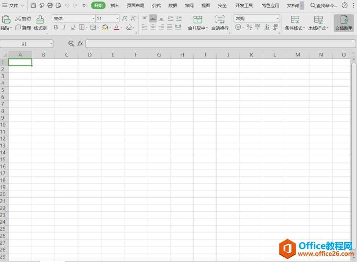Open the File (文件) menu
Screen dimensions: 357x262
click(13, 5)
